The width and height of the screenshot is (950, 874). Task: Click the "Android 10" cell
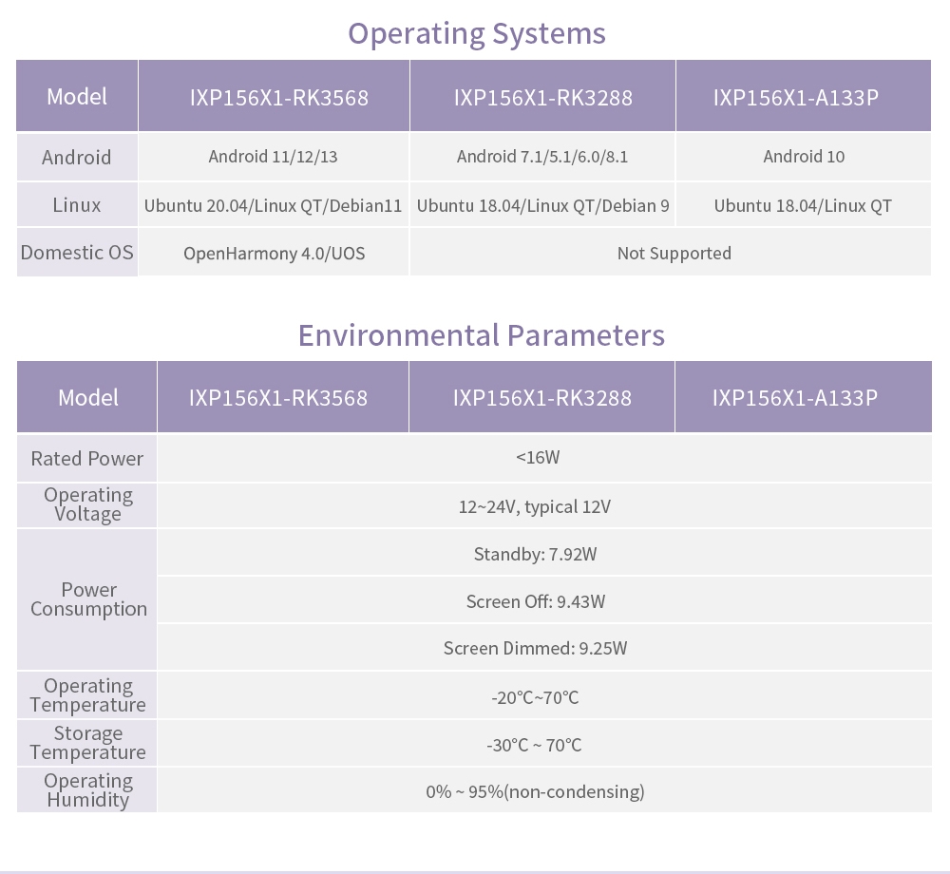tap(804, 157)
